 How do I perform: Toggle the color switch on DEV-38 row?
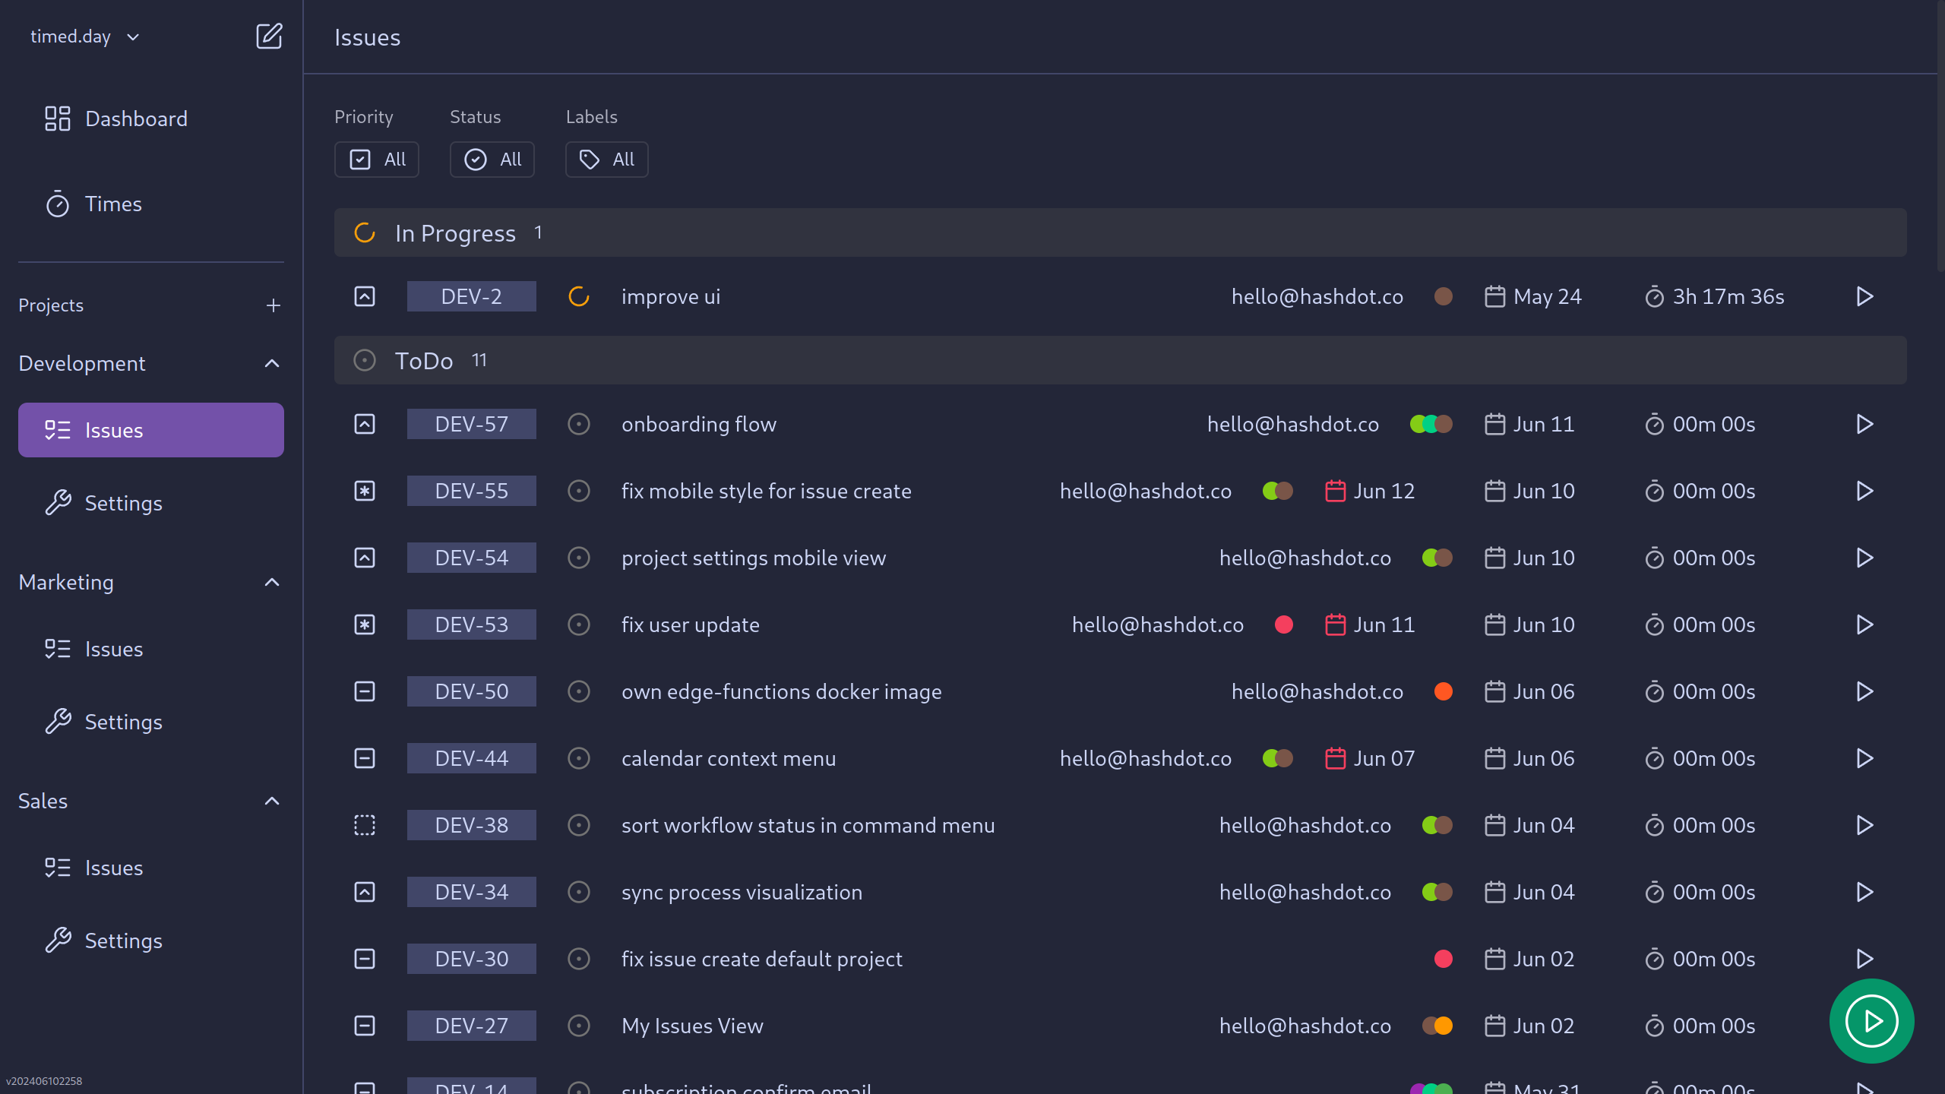point(1437,824)
